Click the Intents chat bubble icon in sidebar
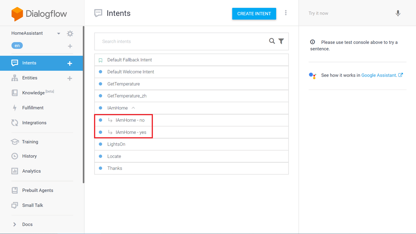 (15, 63)
